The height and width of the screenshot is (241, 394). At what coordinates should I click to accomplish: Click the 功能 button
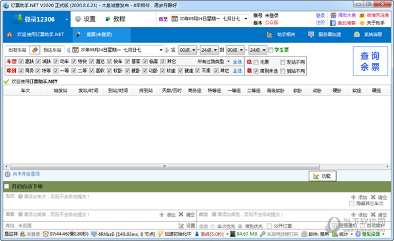pos(322,176)
